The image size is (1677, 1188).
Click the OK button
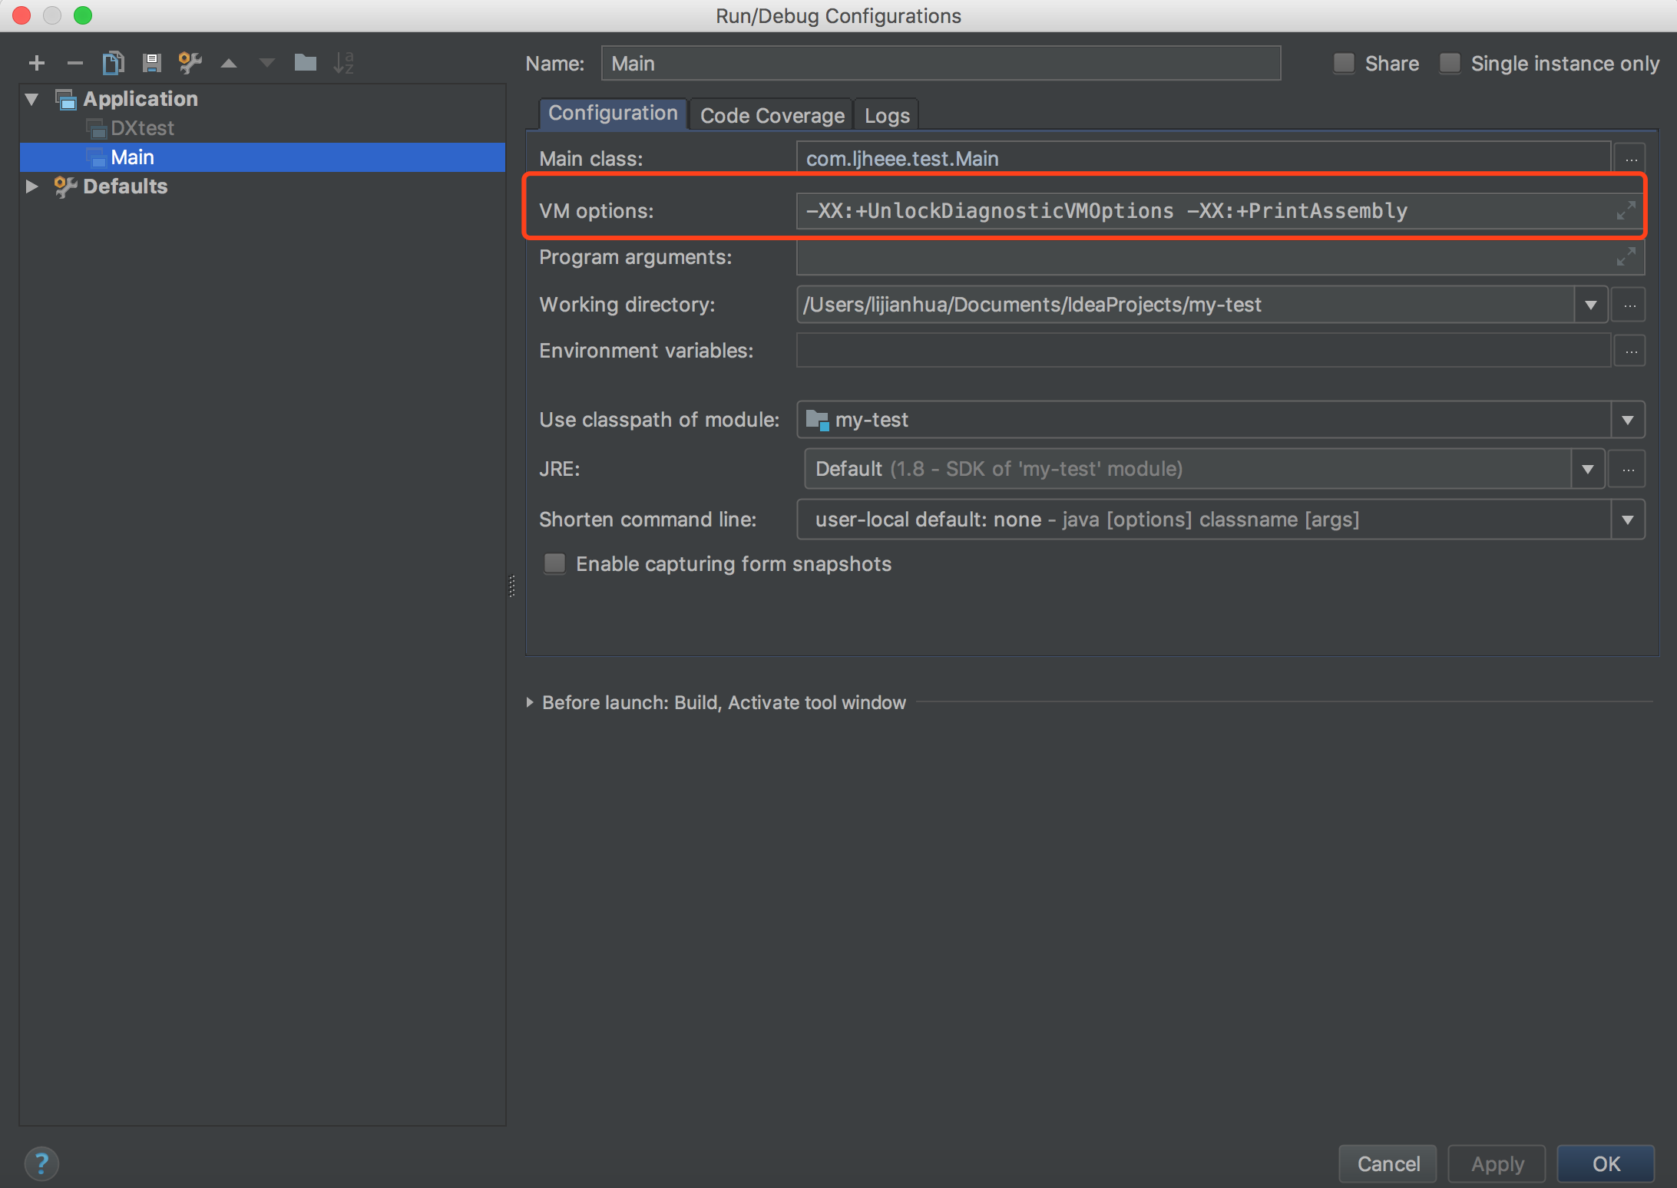tap(1606, 1163)
